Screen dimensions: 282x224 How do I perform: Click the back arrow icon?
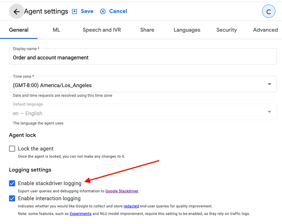point(17,12)
